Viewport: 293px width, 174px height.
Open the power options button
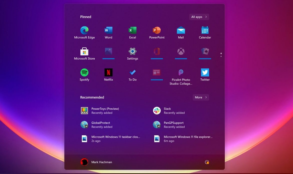click(x=207, y=162)
